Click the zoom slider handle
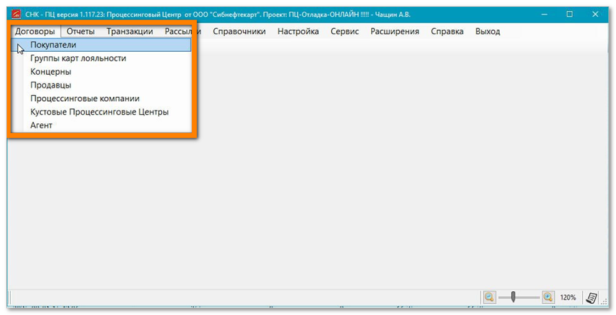 513,298
